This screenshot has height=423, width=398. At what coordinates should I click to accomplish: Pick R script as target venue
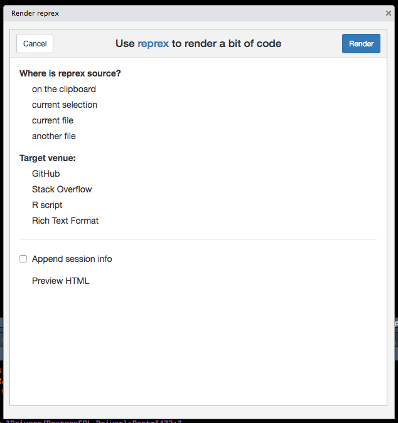[x=47, y=205]
